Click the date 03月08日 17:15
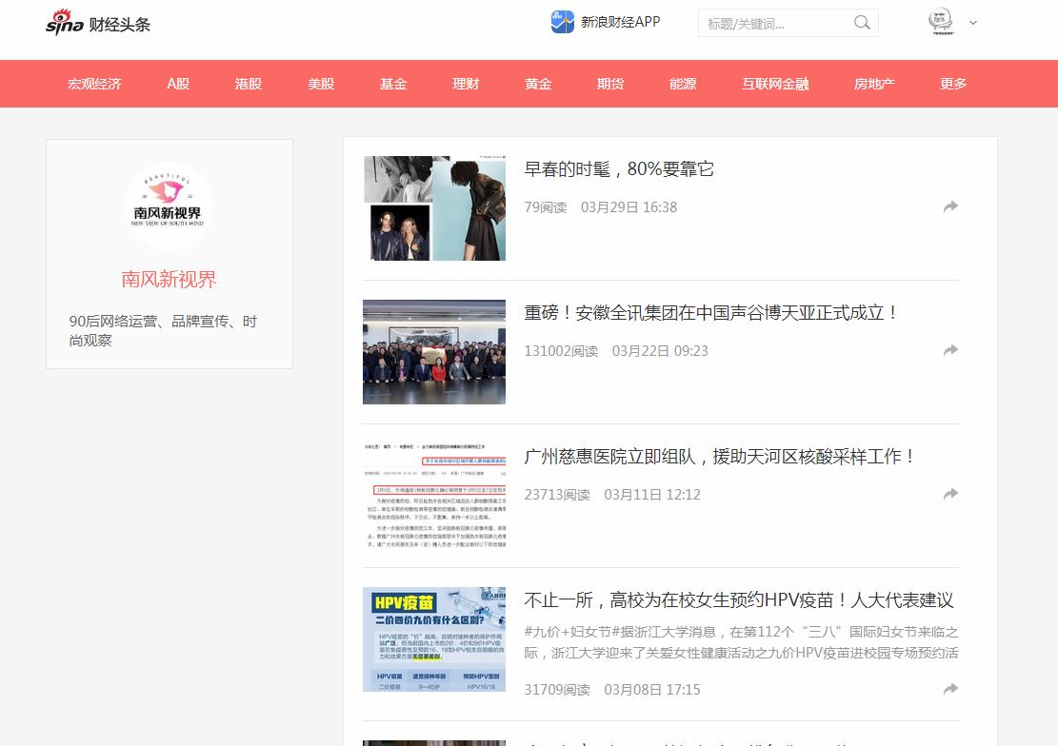The height and width of the screenshot is (746, 1058). [651, 689]
